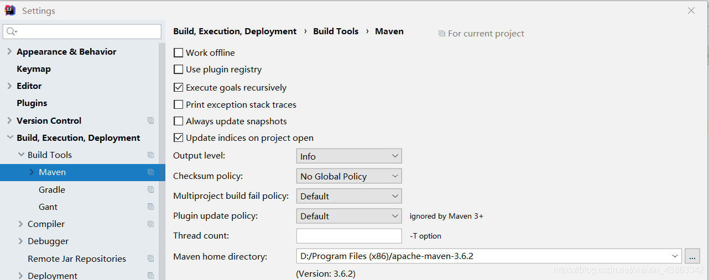
Task: Uncheck Execute goals recursively
Action: tap(179, 87)
